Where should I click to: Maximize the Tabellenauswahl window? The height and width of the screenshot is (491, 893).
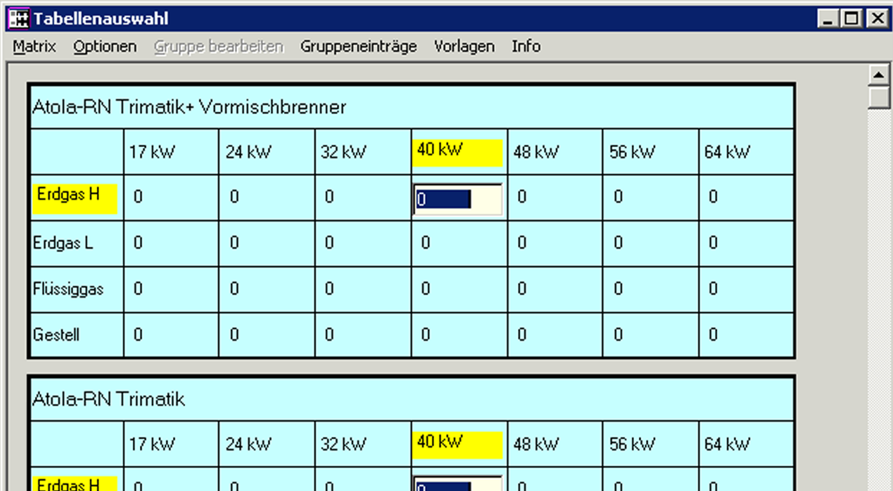[852, 18]
